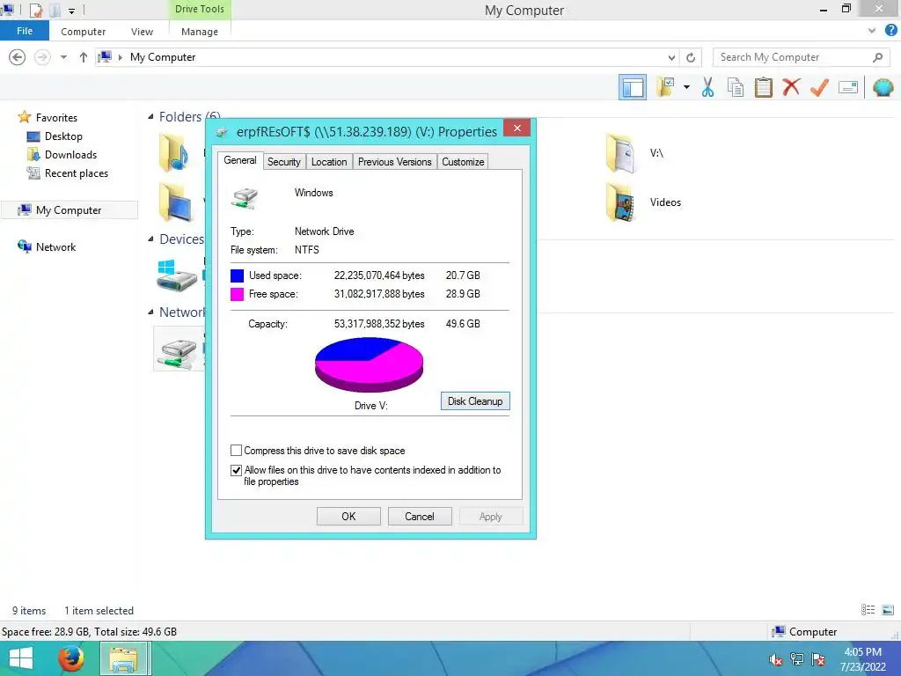Collapse the Devices group
Image resolution: width=901 pixels, height=676 pixels.
pos(150,239)
